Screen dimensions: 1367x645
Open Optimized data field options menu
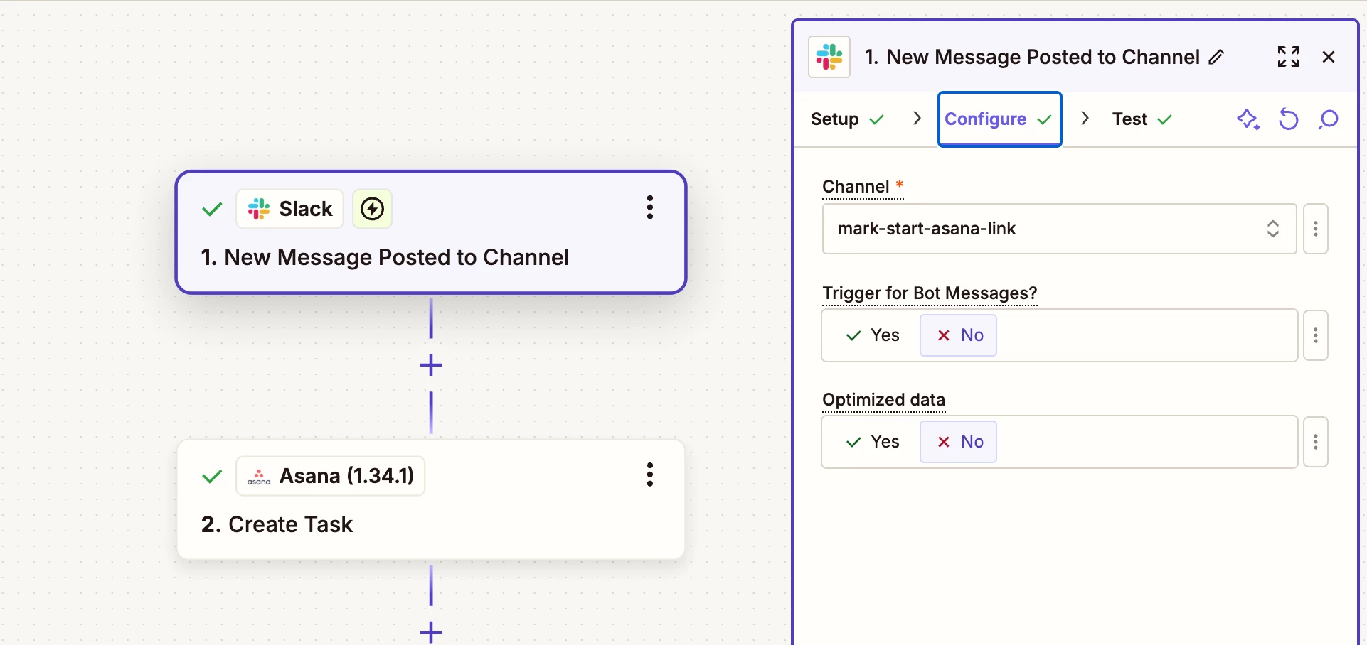point(1316,442)
